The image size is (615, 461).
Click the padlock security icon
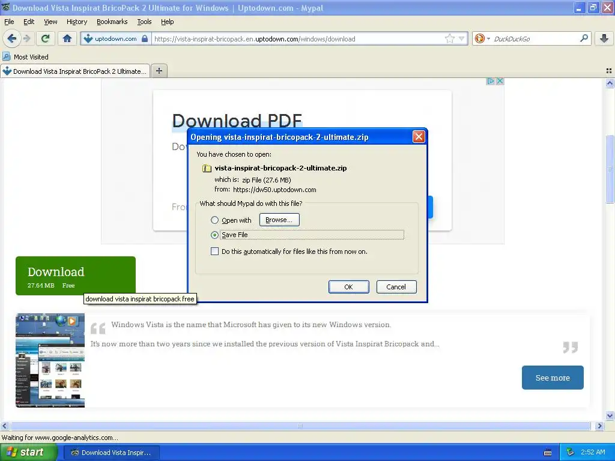pos(145,38)
